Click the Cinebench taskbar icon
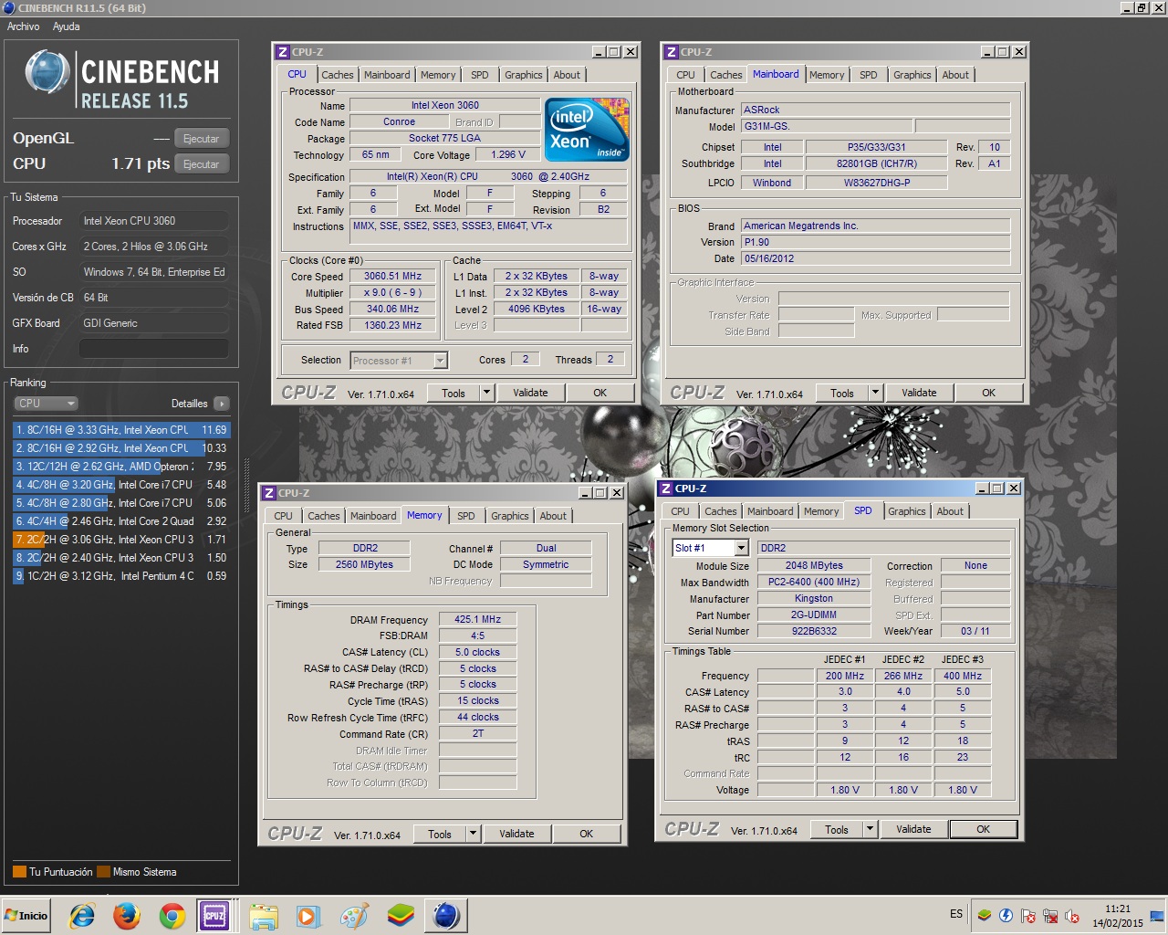The height and width of the screenshot is (935, 1168). point(446,916)
